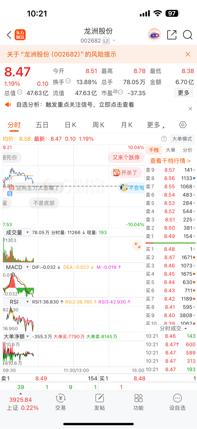Open the 成交量 indicator dropdown
This screenshot has width=197, height=429.
pos(17,232)
